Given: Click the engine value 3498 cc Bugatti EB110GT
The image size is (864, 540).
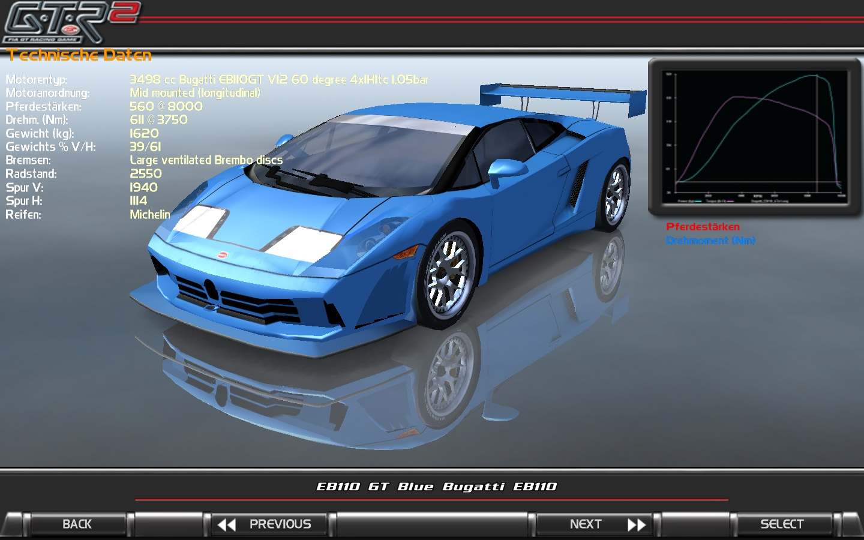Looking at the screenshot, I should (x=279, y=79).
